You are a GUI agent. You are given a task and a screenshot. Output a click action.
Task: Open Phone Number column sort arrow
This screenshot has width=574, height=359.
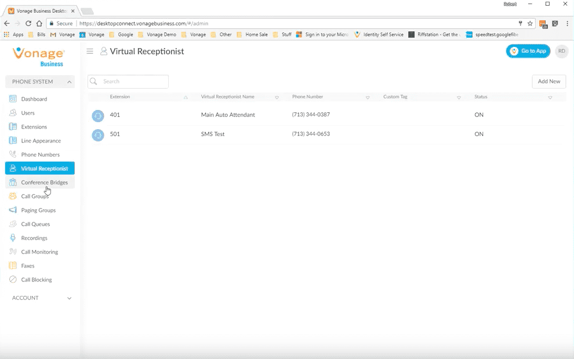pyautogui.click(x=368, y=97)
